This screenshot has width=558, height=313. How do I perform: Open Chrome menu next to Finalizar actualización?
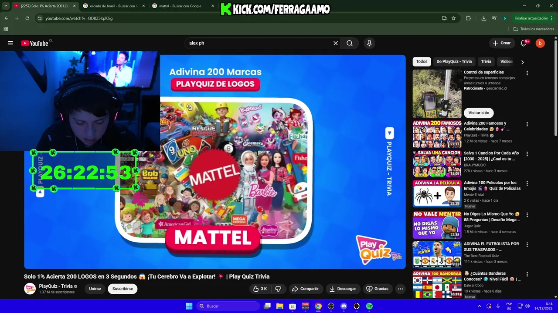552,18
